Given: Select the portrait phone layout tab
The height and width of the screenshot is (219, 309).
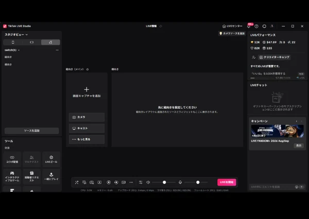Looking at the screenshot, I should pyautogui.click(x=13, y=42).
